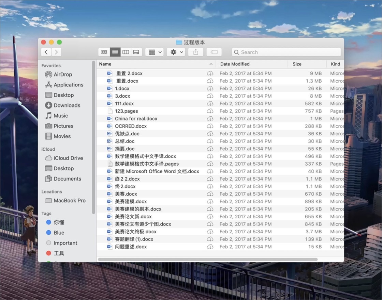Download 123.pages via its cloud icon
382x300 pixels.
pos(210,111)
